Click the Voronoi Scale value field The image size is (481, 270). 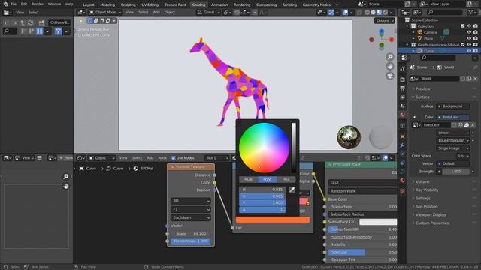(190, 233)
